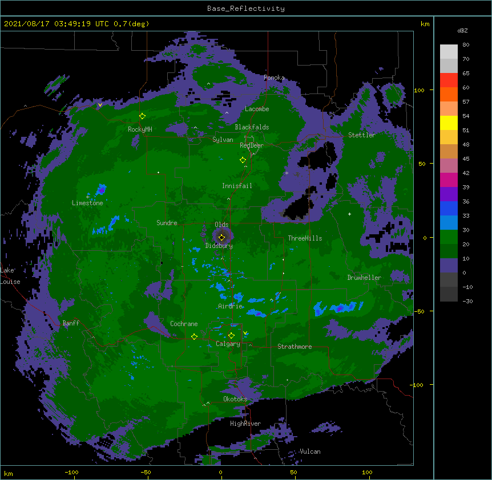Select the Cochrane label

[x=184, y=324]
